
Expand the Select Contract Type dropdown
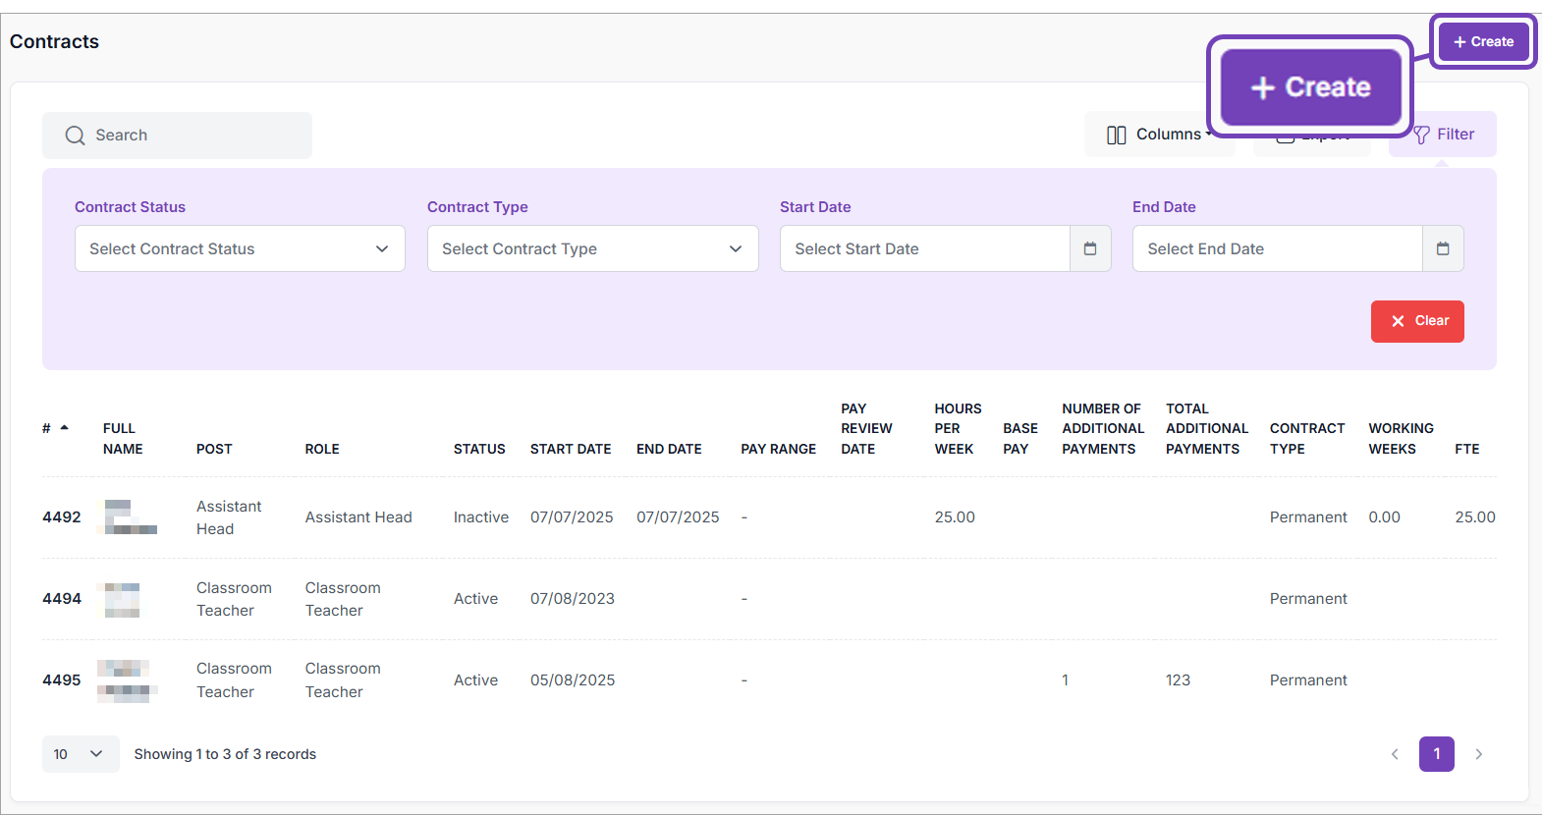pos(592,248)
